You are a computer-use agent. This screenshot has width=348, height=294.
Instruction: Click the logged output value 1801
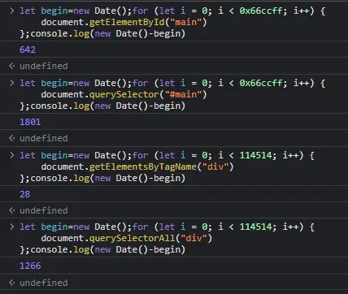(x=30, y=122)
